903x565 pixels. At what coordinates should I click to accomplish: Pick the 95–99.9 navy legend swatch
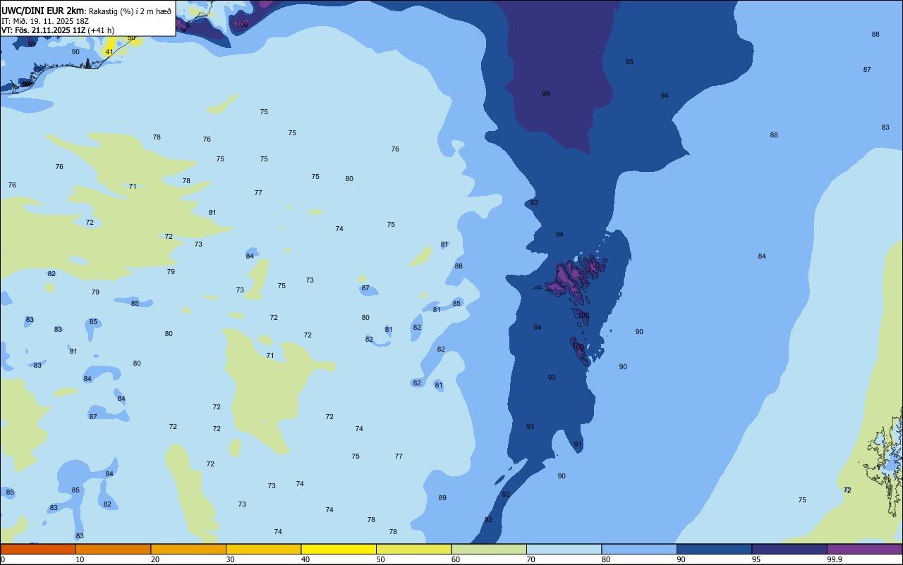tap(789, 549)
